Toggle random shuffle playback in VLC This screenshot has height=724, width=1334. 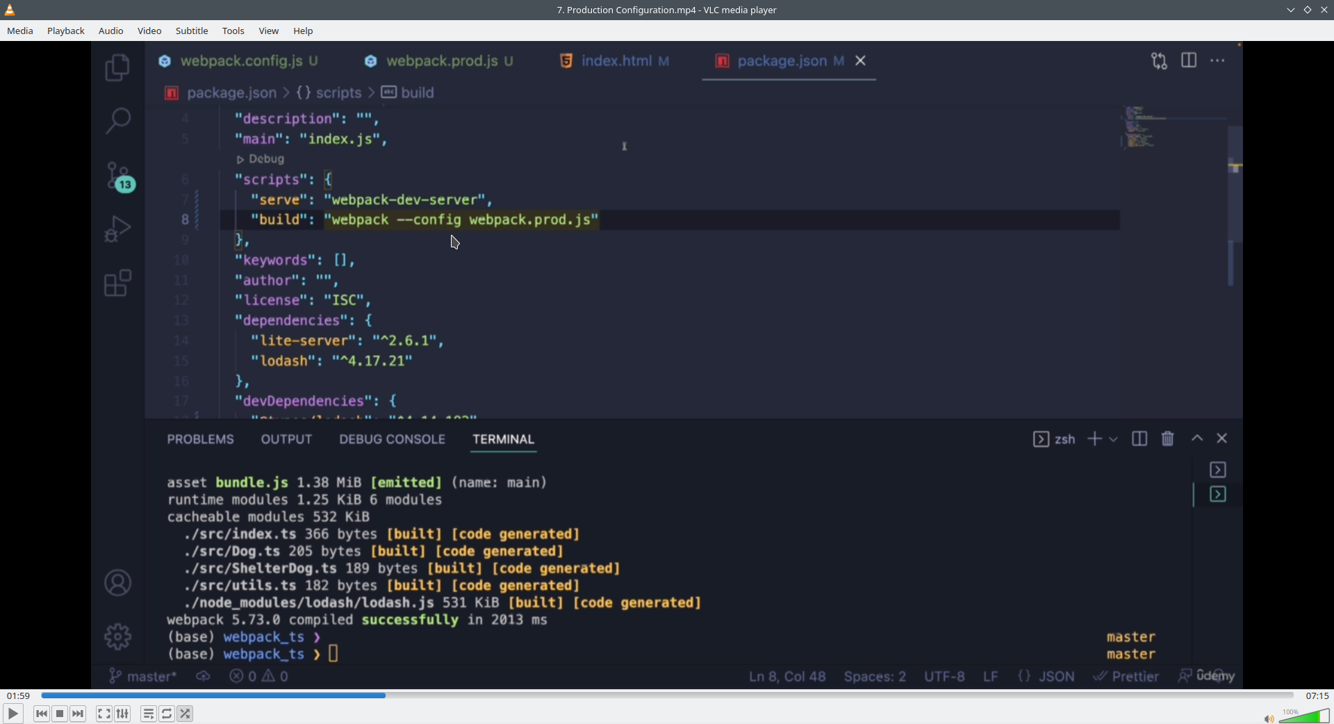[x=185, y=714]
